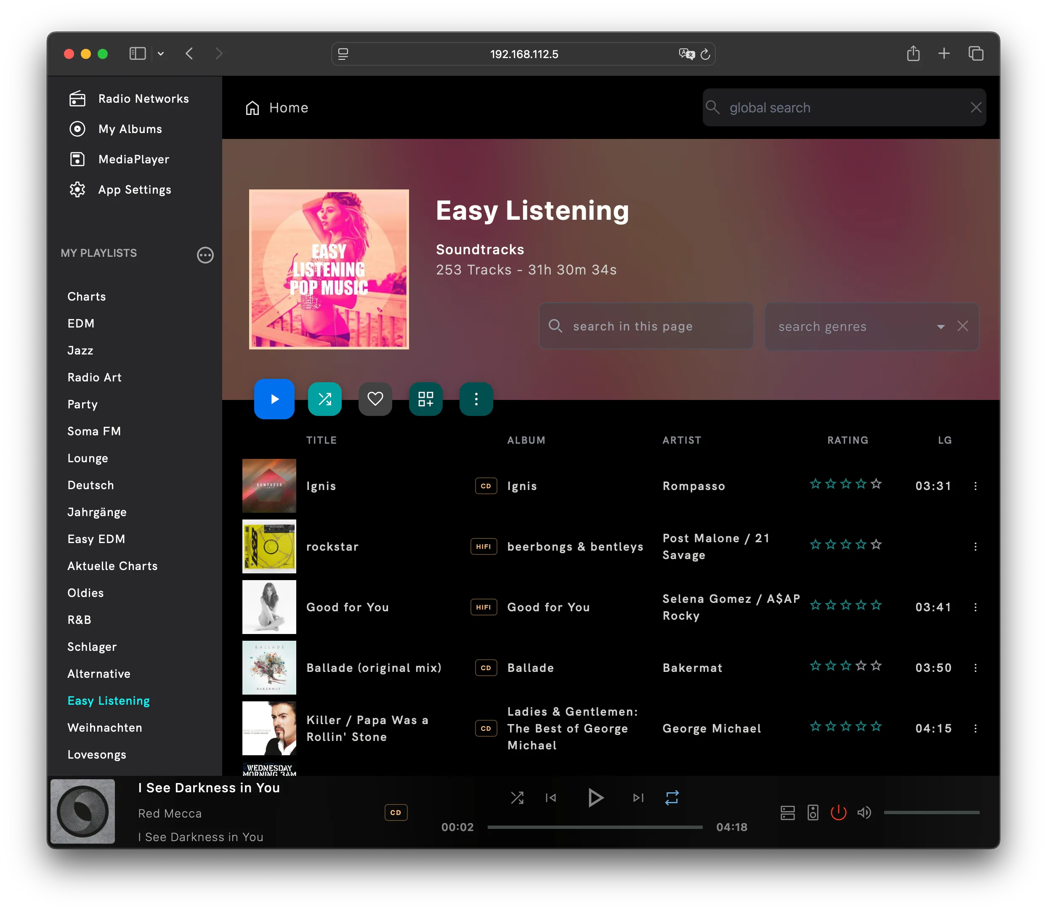
Task: Click the playback progress bar
Action: pos(595,827)
